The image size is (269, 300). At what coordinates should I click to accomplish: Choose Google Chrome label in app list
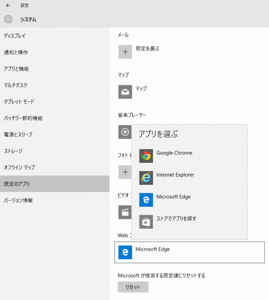[x=174, y=153]
